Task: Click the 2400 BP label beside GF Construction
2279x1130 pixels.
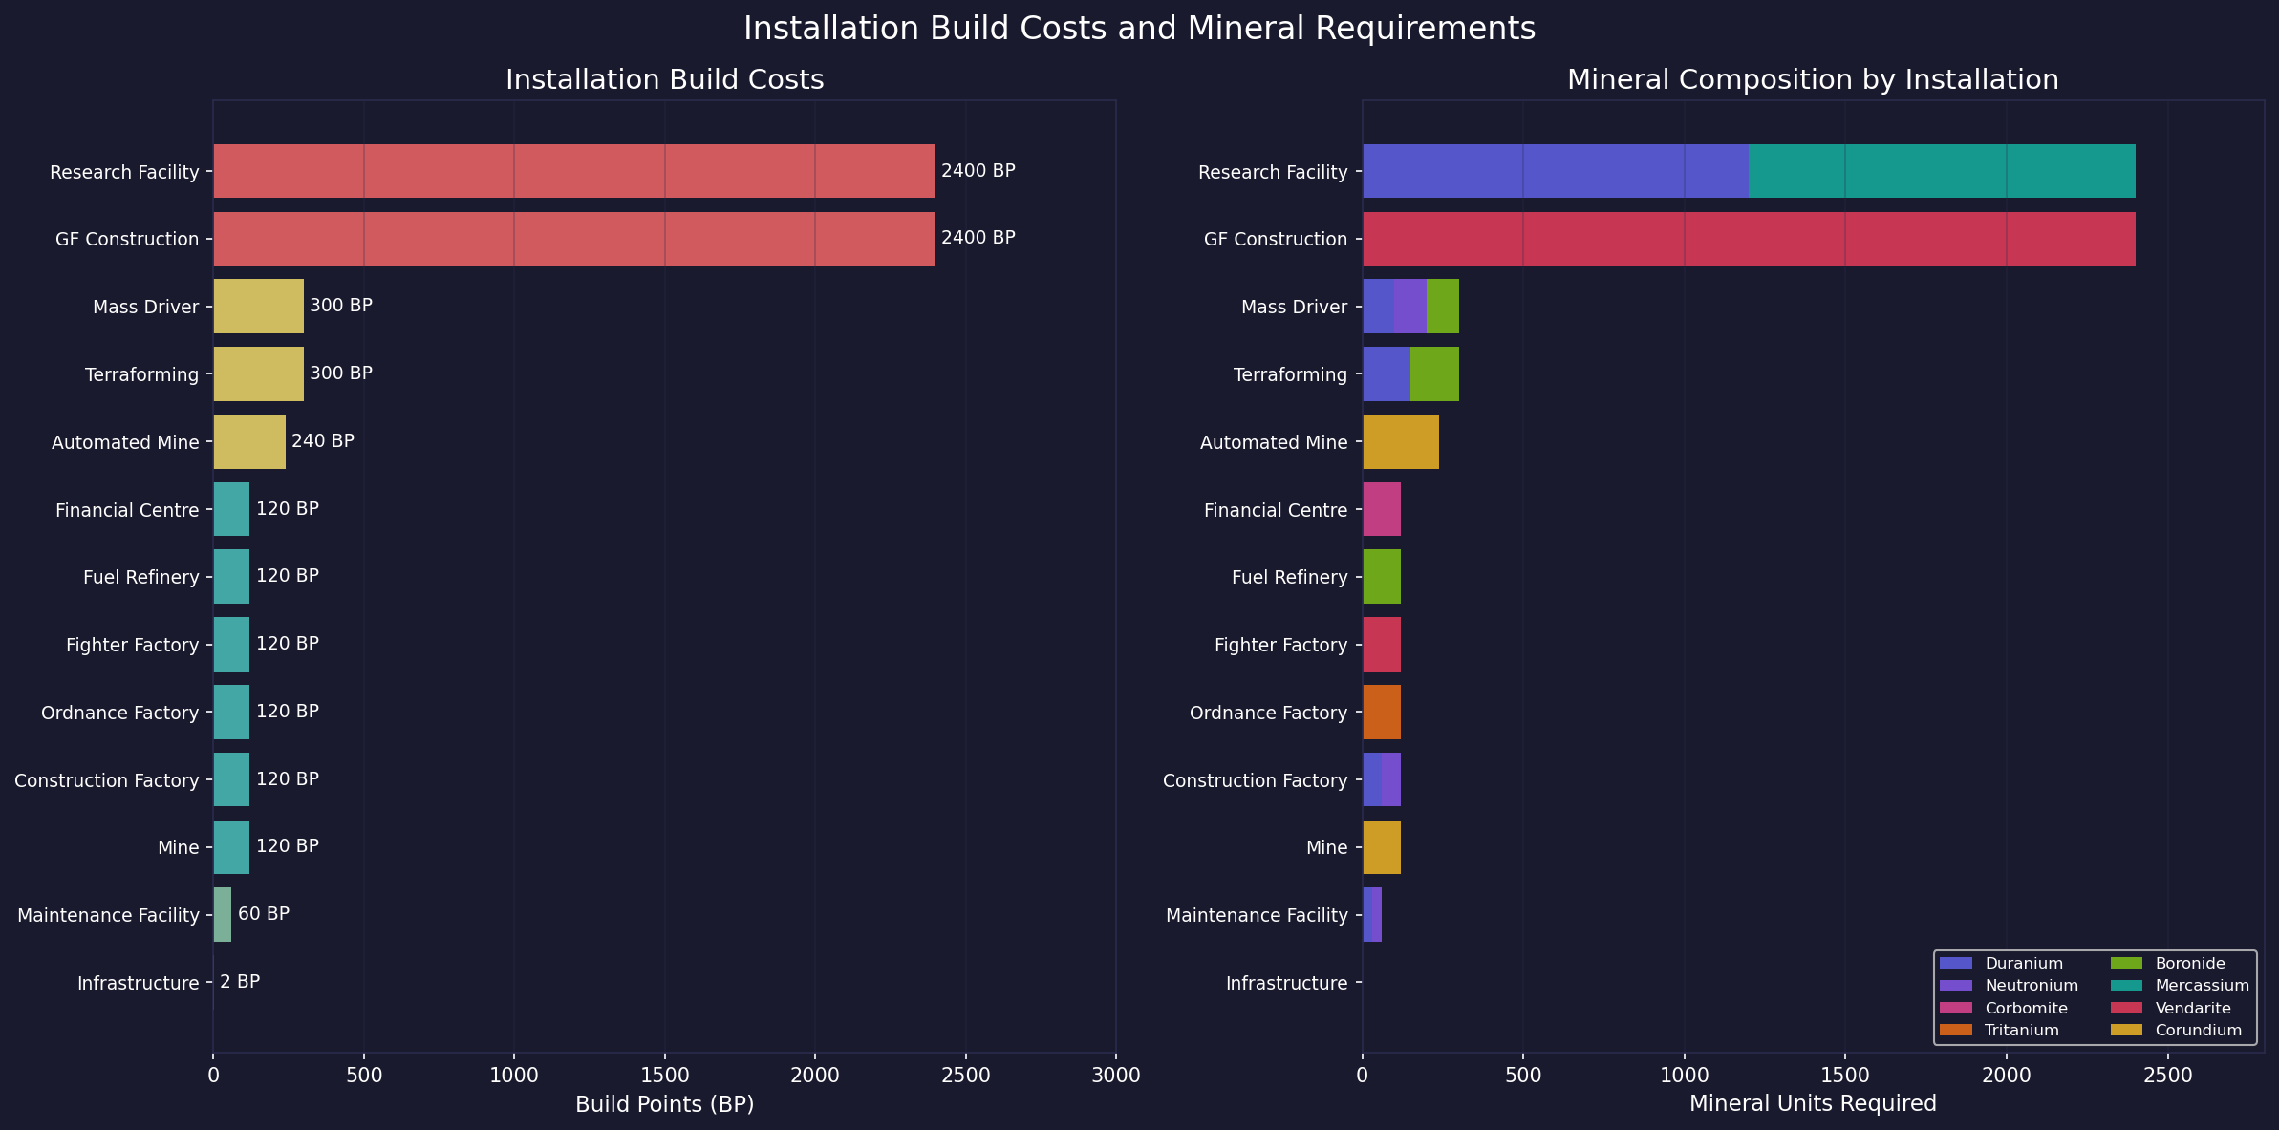Action: click(978, 237)
